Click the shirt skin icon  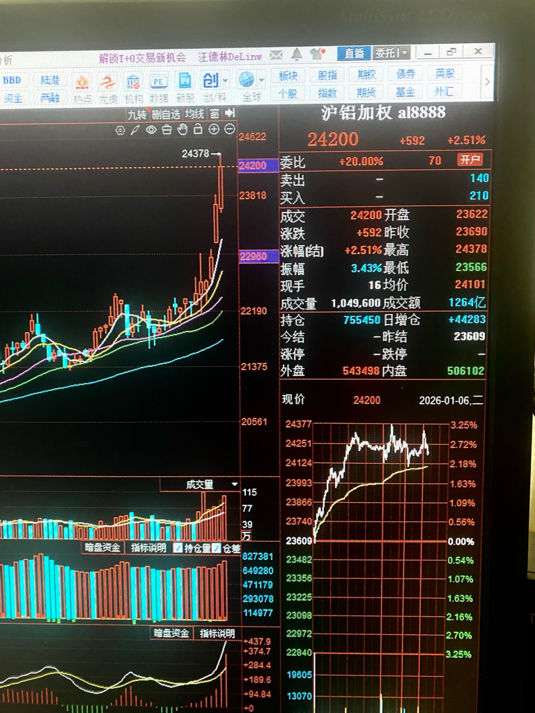point(318,54)
